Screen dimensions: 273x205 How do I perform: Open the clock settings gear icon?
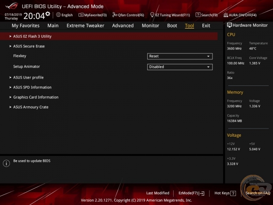[48, 14]
